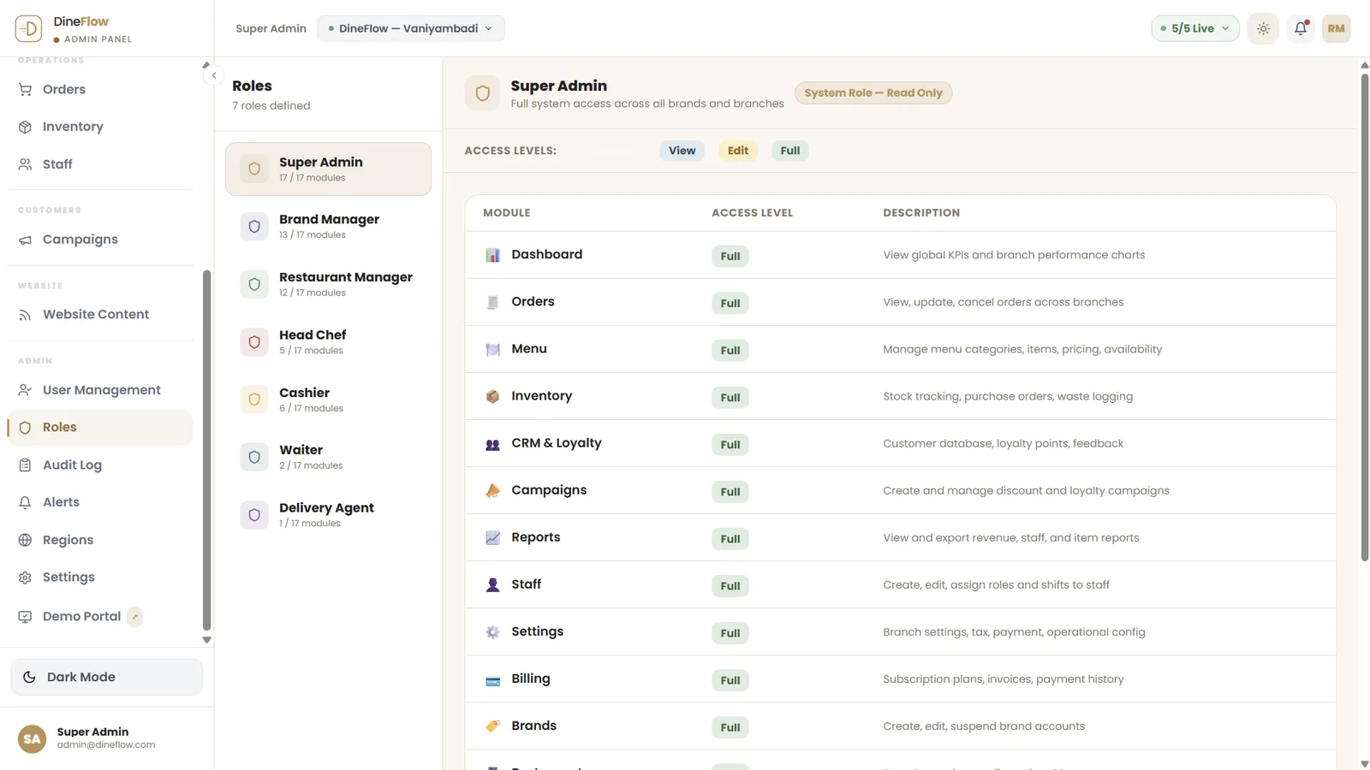Click the Super Admin breadcrumb text
This screenshot has height=770, width=1370.
[271, 28]
